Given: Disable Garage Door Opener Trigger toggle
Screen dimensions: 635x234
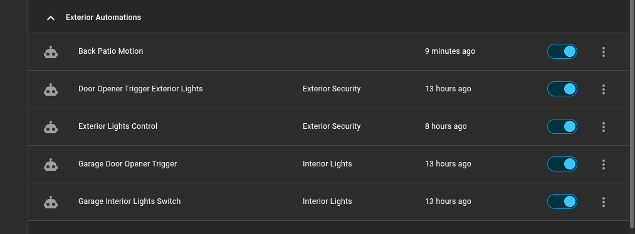Looking at the screenshot, I should point(562,164).
